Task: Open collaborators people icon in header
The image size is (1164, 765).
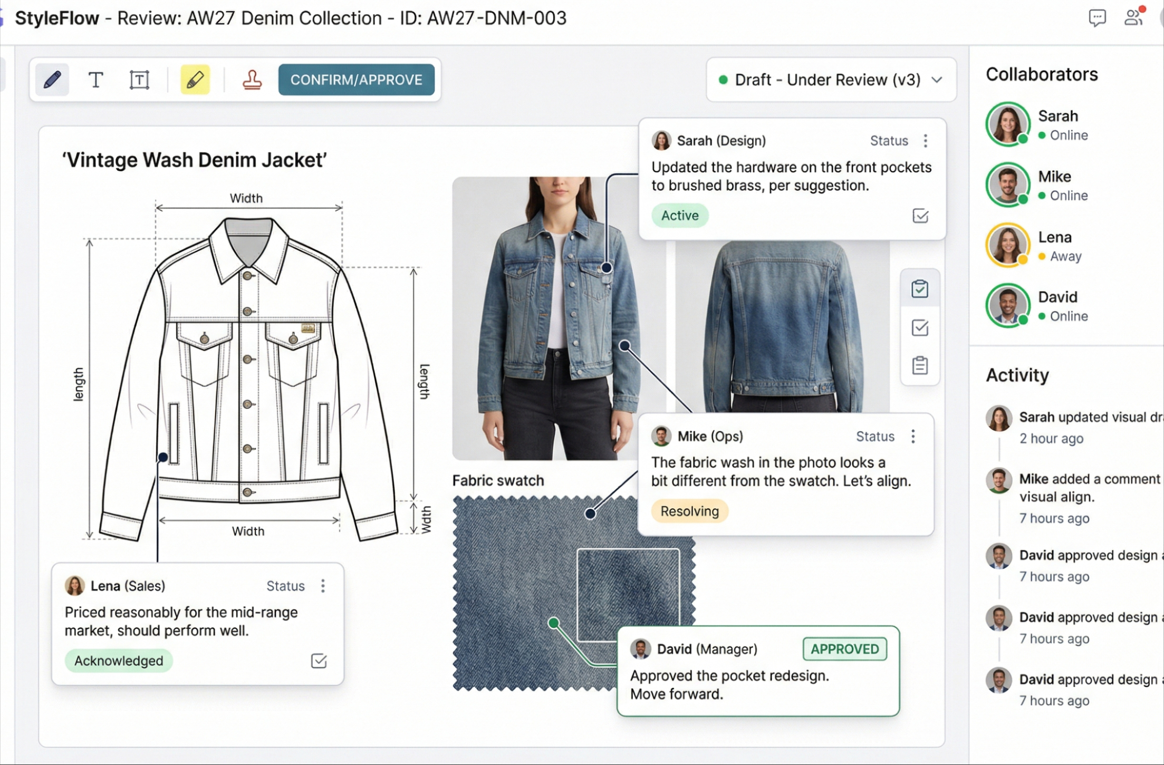Action: (1133, 17)
